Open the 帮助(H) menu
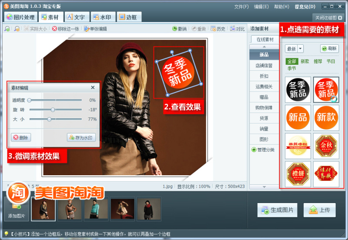 point(281,7)
